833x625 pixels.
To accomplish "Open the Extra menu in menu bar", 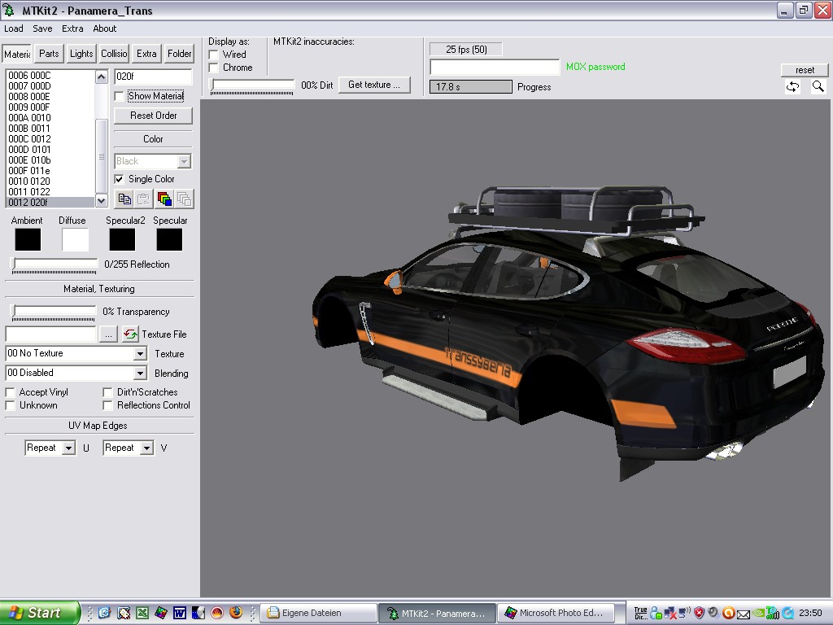I will [x=72, y=28].
